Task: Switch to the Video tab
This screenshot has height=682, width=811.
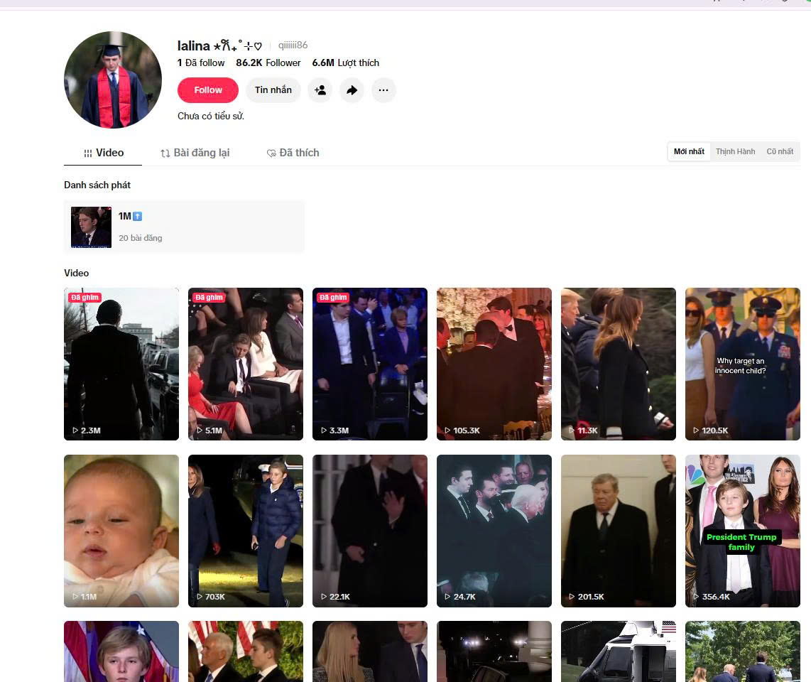Action: 103,153
